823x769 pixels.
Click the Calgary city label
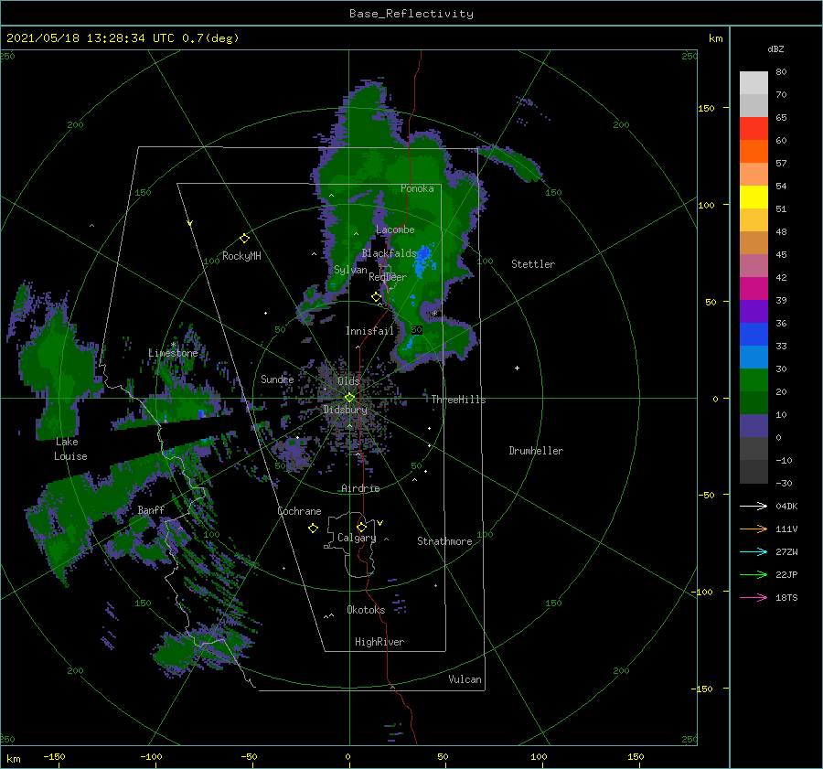coord(357,538)
